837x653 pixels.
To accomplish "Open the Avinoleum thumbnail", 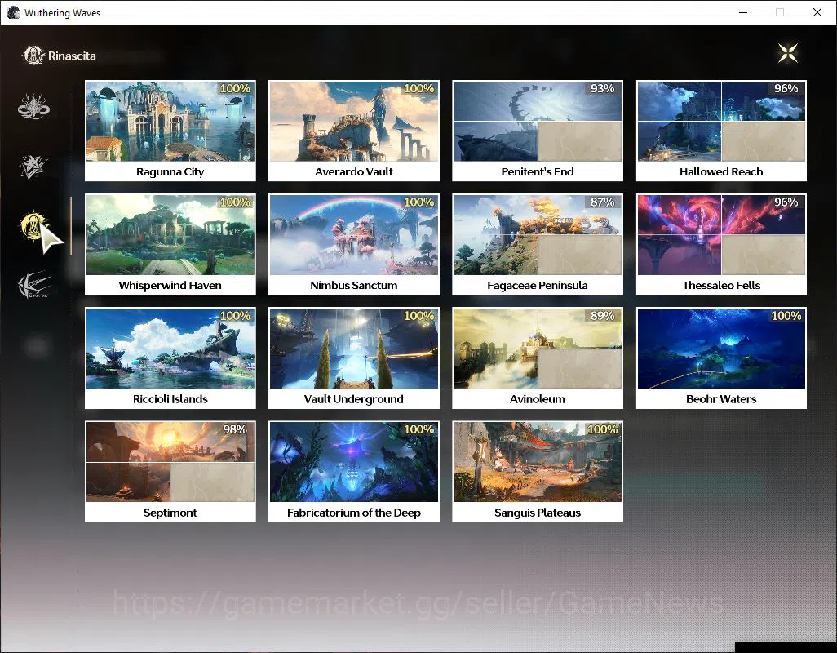I will pos(538,349).
